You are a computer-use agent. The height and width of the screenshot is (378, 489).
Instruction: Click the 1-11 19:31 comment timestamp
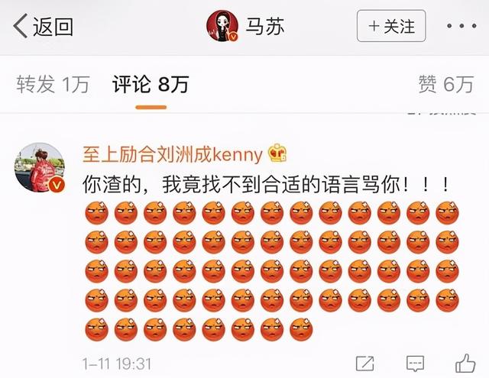point(117,363)
